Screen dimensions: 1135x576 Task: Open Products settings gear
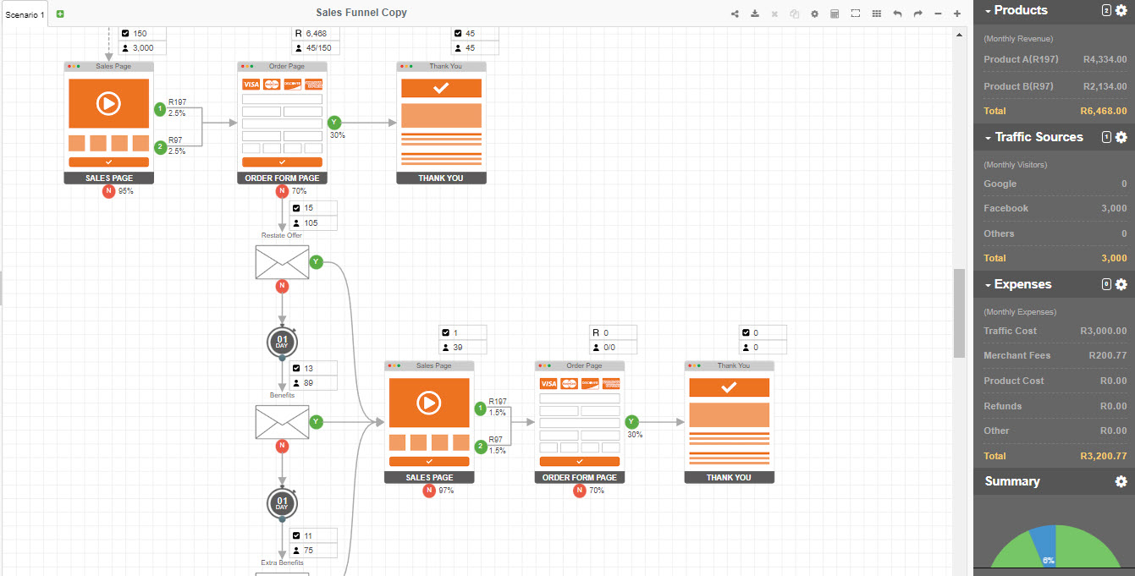[1121, 11]
